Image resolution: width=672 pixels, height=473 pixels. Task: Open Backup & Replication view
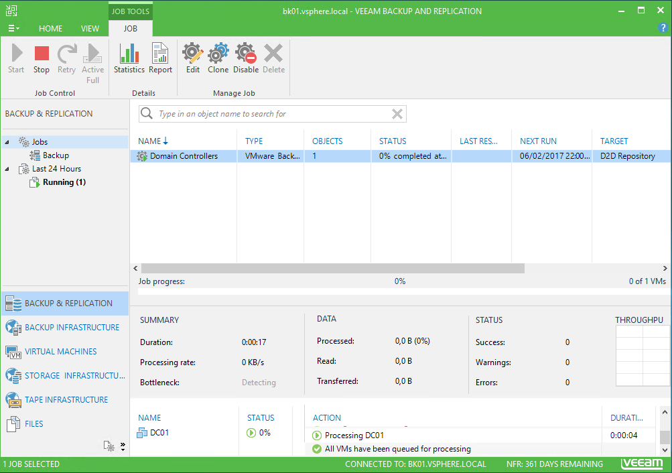[65, 303]
